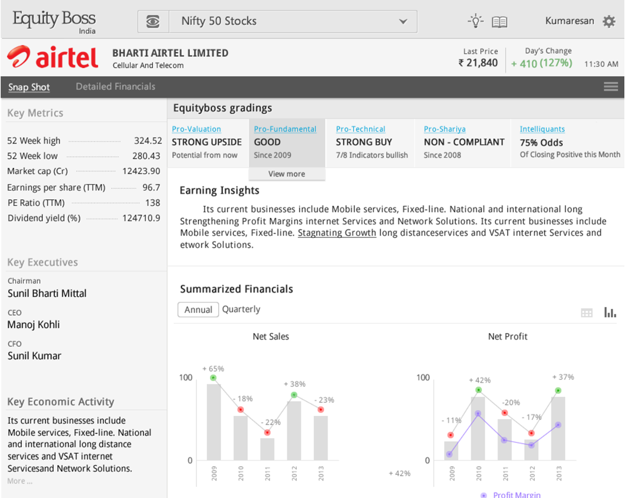Click the 2013 Profit Margin purple point
This screenshot has width=626, height=498.
point(558,425)
